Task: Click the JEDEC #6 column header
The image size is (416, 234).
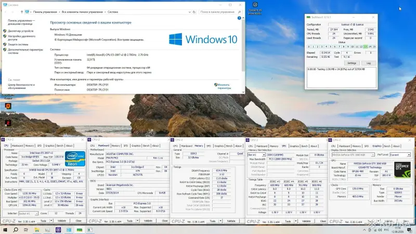Action: click(x=317, y=181)
